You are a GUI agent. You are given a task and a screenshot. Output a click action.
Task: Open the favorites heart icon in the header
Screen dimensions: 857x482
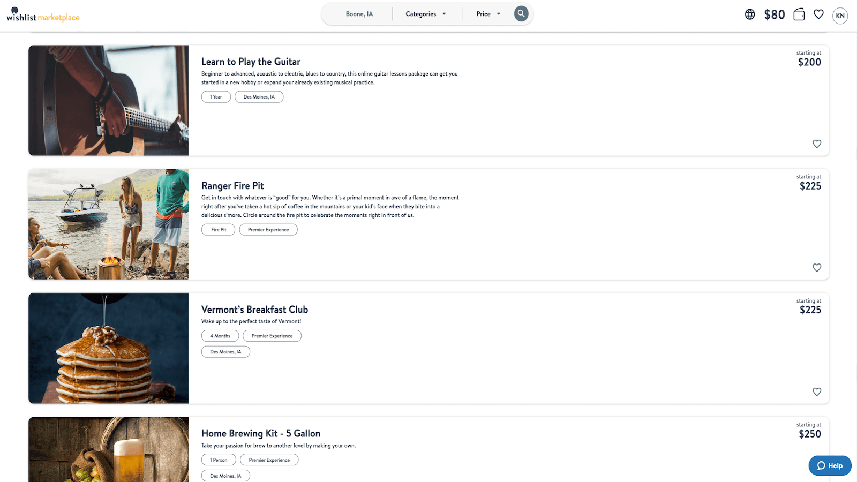click(818, 14)
